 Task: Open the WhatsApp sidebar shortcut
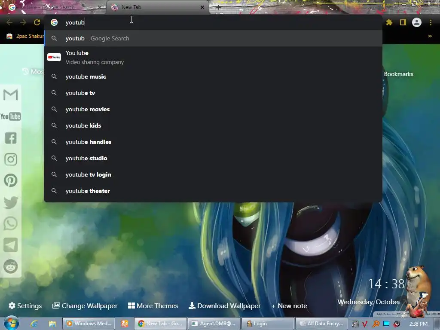(11, 223)
